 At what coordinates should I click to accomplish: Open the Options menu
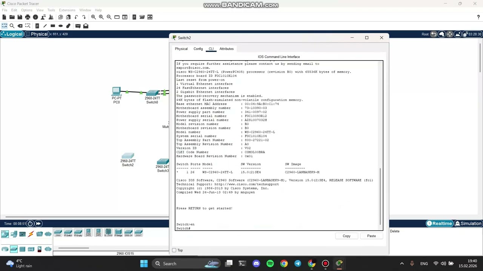pyautogui.click(x=26, y=10)
